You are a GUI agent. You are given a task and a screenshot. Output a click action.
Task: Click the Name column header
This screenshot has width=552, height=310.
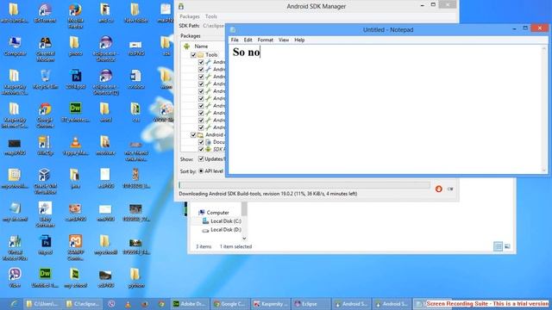click(x=201, y=46)
